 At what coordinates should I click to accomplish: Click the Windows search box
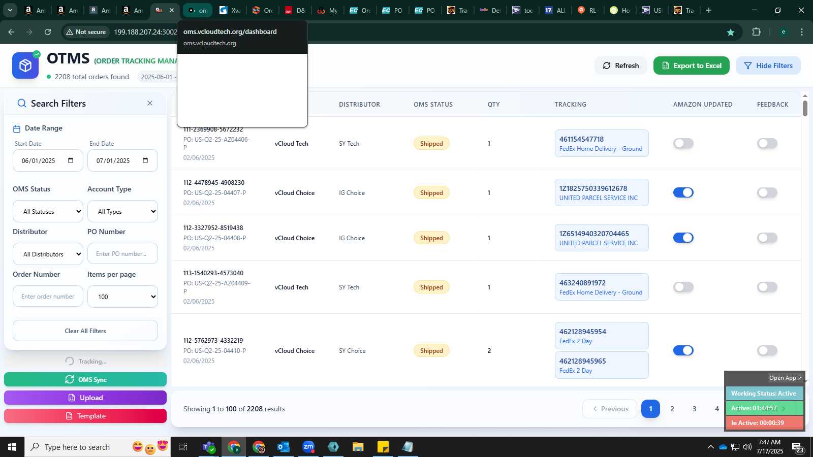coord(98,447)
